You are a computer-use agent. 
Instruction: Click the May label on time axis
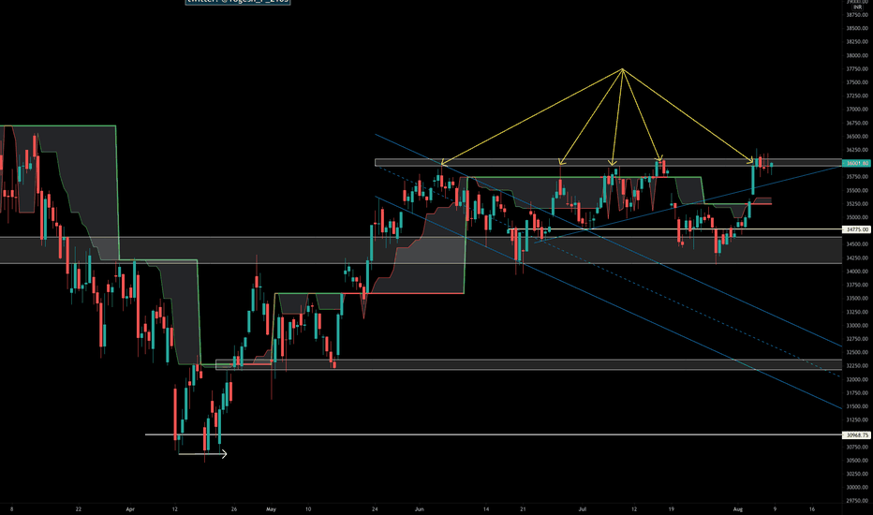pos(271,508)
